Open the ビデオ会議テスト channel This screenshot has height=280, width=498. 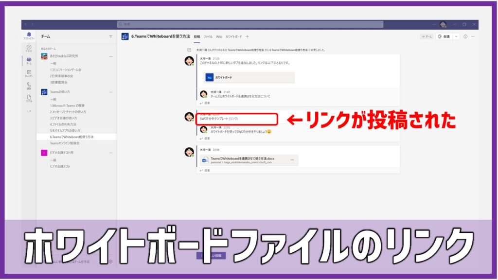click(60, 166)
